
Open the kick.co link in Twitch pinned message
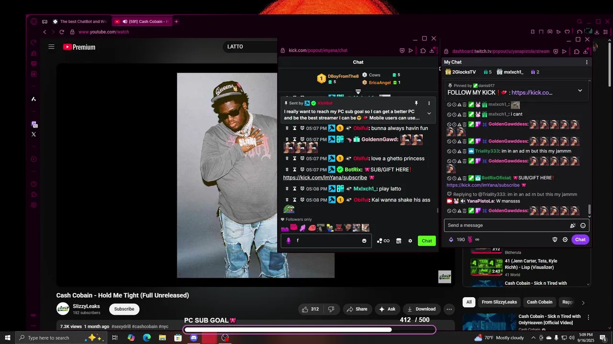(532, 93)
